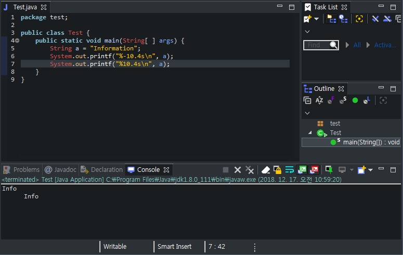Open Display Selected Console dropdown arrow
The image size is (403, 255).
tap(352, 170)
